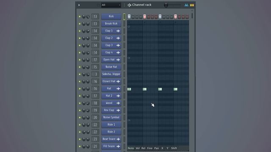Adjust the swing knob in the header
The height and width of the screenshot is (152, 271).
coord(166,5)
